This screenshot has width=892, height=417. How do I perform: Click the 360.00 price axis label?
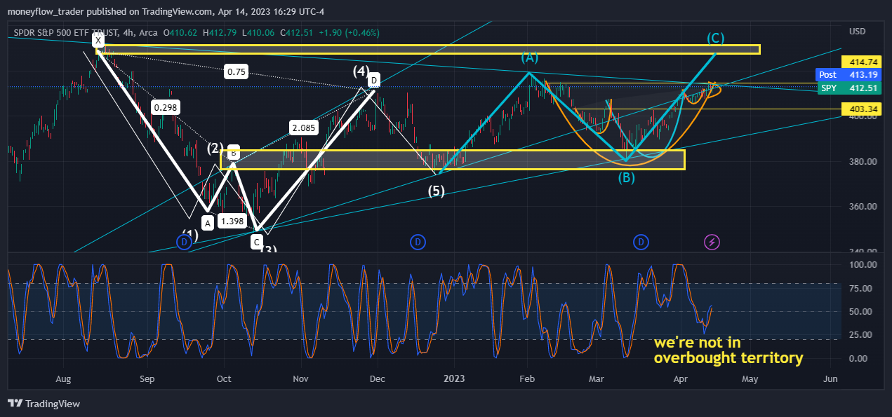864,206
